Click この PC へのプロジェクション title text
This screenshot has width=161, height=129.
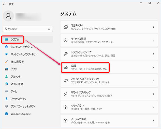click(85, 79)
